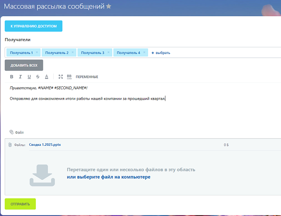Delete Получатель 4 recipient tag
This screenshot has height=216, width=281.
pos(144,52)
